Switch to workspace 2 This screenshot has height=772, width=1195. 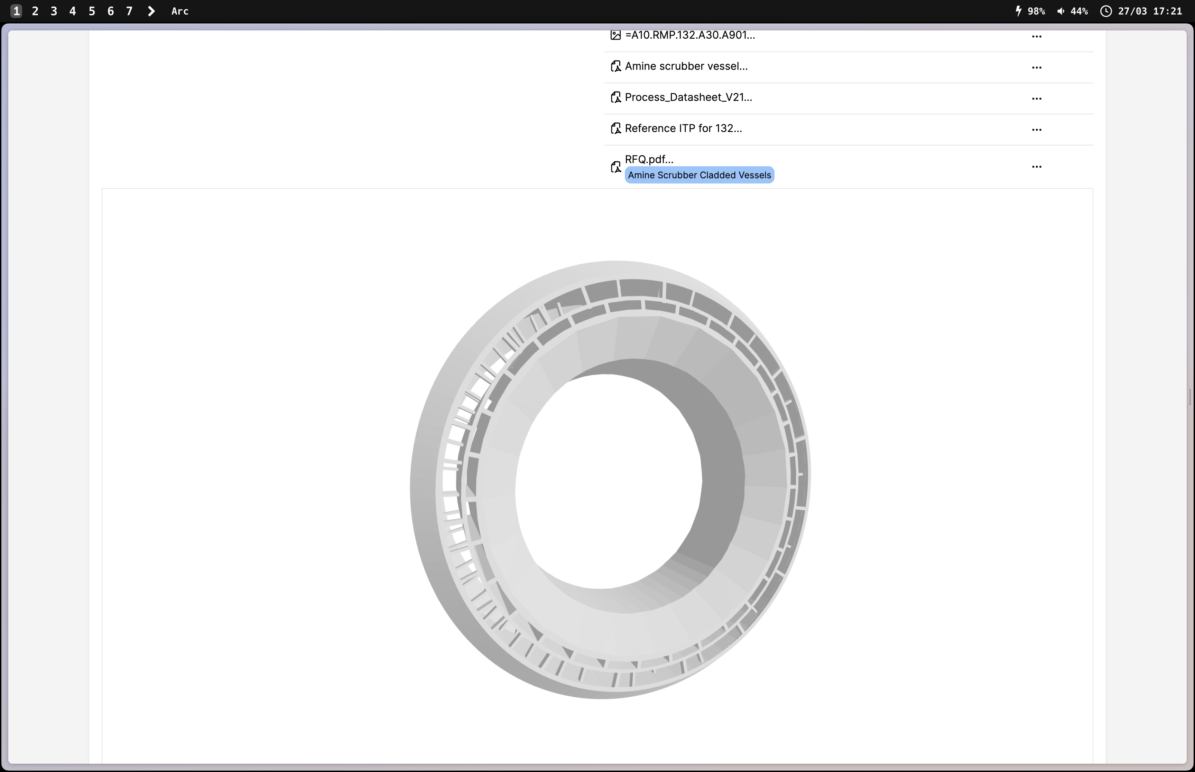point(35,11)
